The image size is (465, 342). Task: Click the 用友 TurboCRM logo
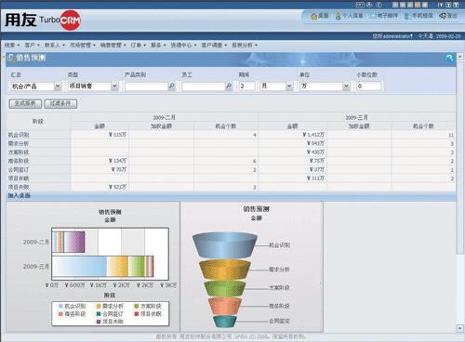click(43, 20)
